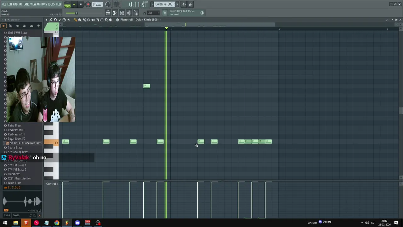Select the piano roll Select tool
The image size is (403, 227).
pos(102,20)
